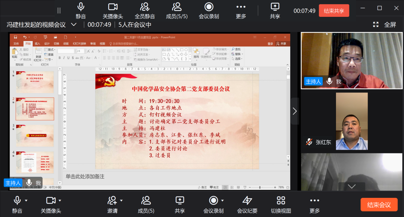Click the orange 结束会议 button
The image size is (404, 217).
379,205
